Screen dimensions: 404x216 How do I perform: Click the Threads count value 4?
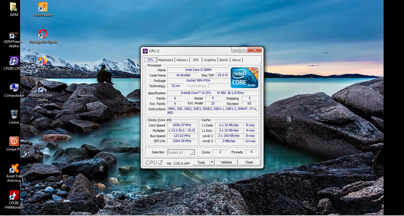pyautogui.click(x=251, y=152)
